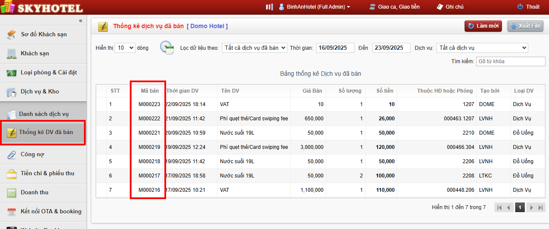
Task: Click the SkyHotel logo icon
Action: pos(8,7)
